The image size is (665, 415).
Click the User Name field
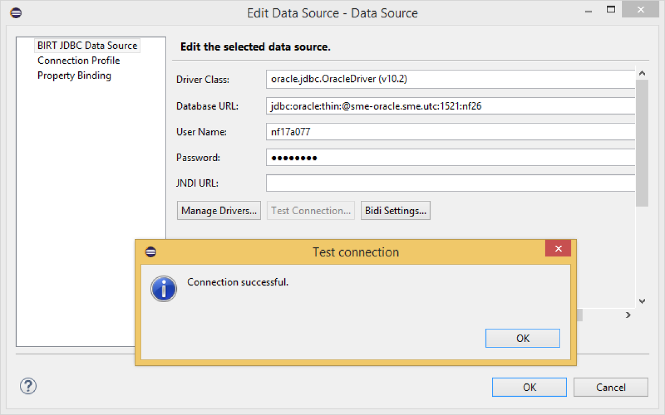(450, 132)
